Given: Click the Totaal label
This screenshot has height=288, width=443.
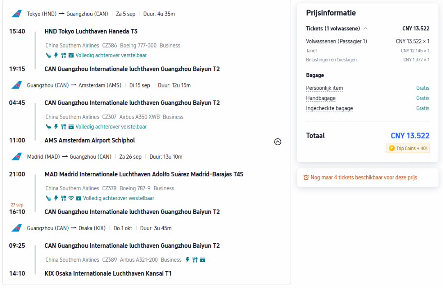Looking at the screenshot, I should point(315,136).
